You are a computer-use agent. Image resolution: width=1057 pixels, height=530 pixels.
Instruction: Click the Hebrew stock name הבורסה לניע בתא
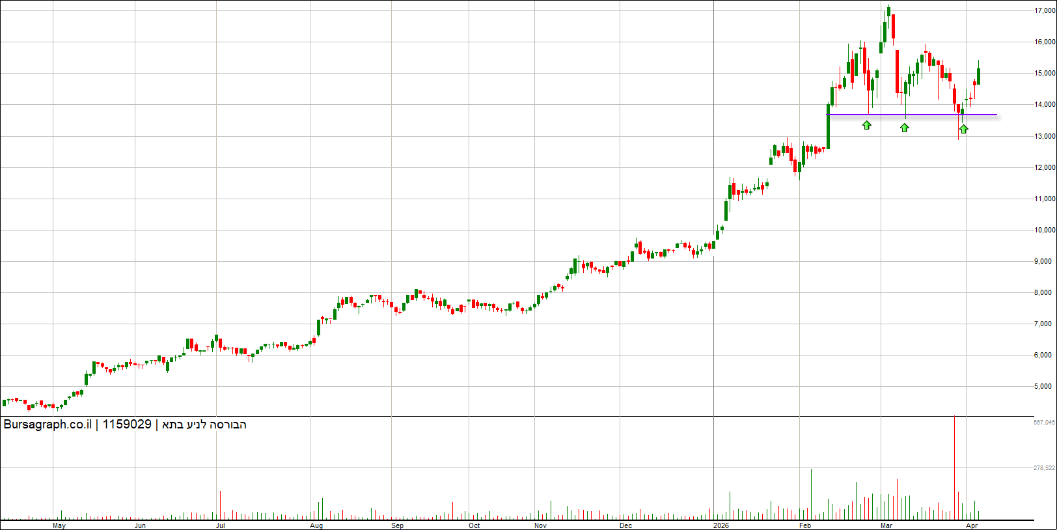pyautogui.click(x=204, y=425)
